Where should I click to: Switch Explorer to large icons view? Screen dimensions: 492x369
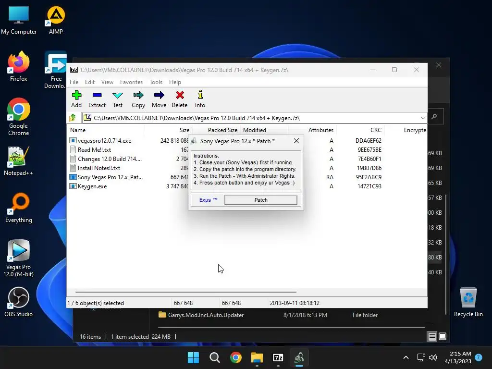[x=443, y=336]
